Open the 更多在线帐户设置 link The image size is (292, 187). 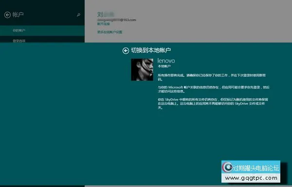tap(109, 32)
